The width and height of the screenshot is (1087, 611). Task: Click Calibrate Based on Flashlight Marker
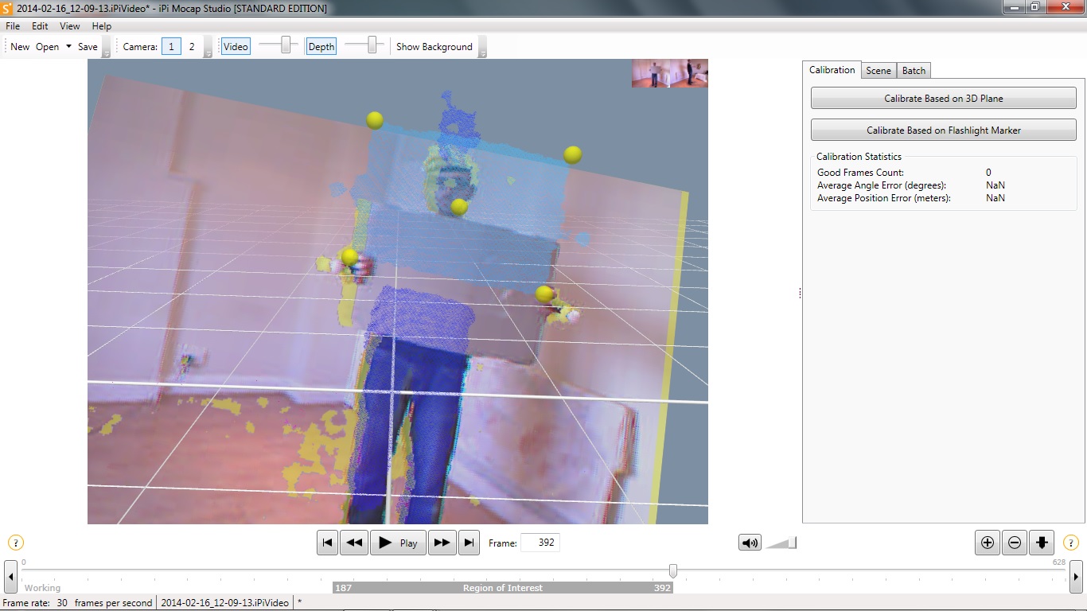click(944, 130)
